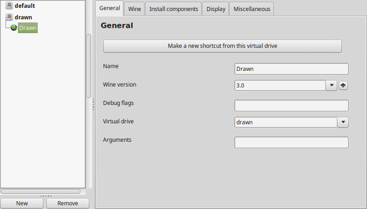Image resolution: width=367 pixels, height=209 pixels.
Task: Click the Name input field
Action: tap(292, 69)
